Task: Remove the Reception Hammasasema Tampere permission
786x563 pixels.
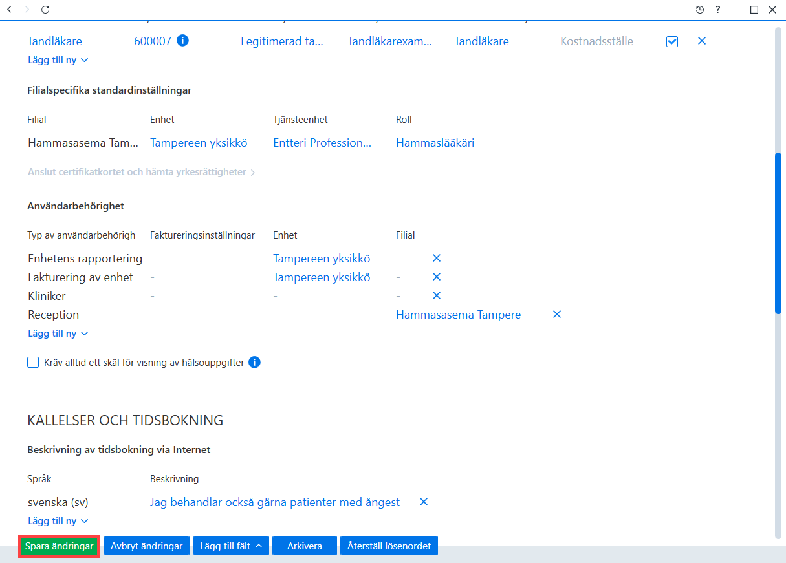Action: (557, 314)
